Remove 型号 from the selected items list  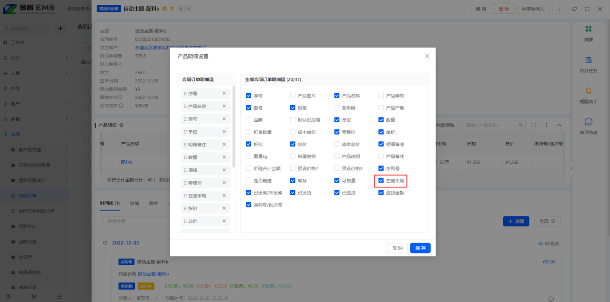224,119
